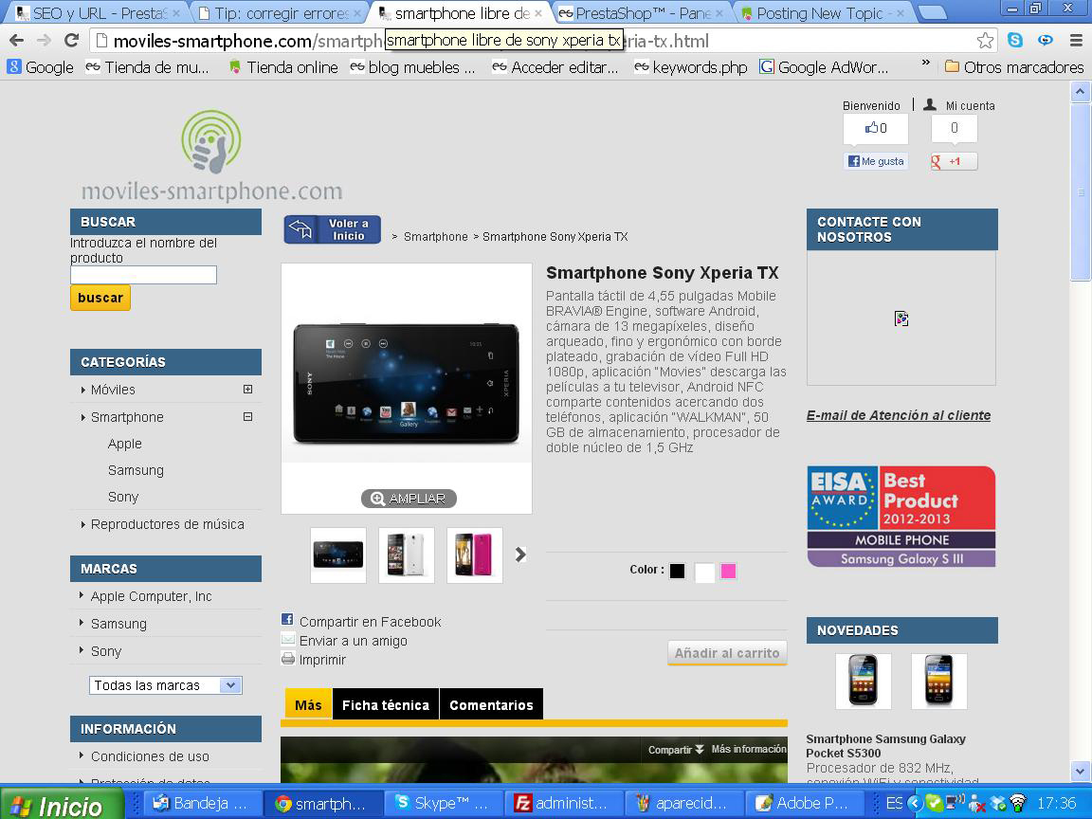The height and width of the screenshot is (819, 1092).
Task: Open Bandeja mail taskbar item
Action: point(202,803)
